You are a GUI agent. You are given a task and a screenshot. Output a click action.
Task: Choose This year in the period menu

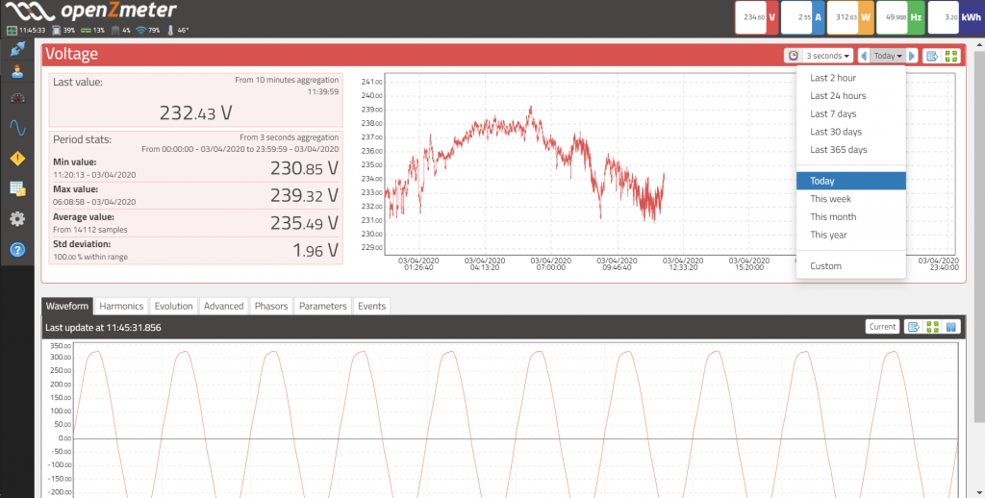point(850,235)
